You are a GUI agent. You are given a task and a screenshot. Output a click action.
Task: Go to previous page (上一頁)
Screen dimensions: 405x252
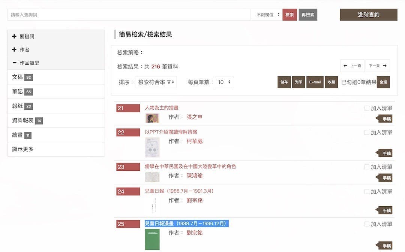pos(352,66)
